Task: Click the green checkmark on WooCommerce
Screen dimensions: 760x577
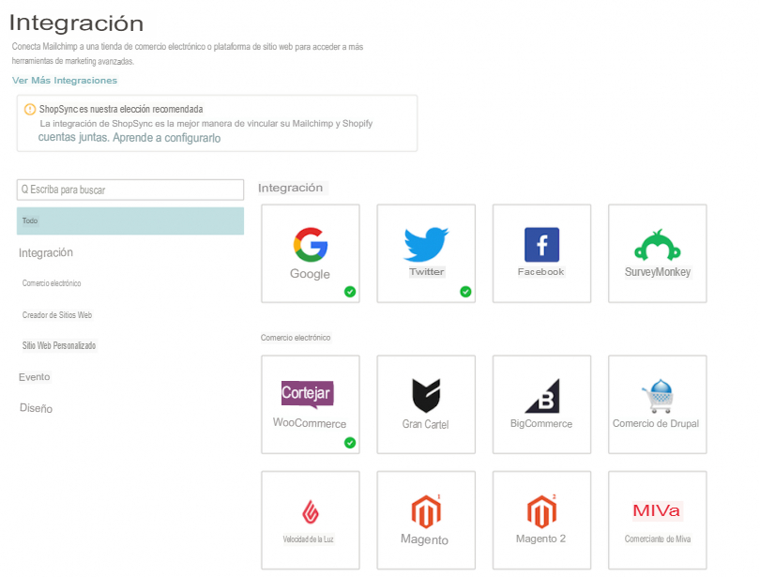Action: pos(350,442)
